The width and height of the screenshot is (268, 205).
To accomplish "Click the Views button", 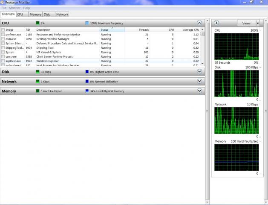I will pyautogui.click(x=246, y=23).
